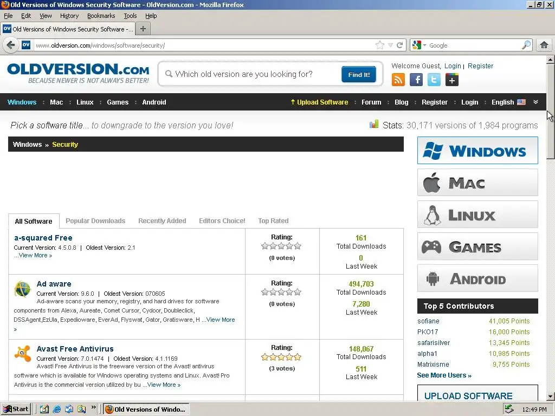This screenshot has height=416, width=555.
Task: Expand the quick launch overflow chevron
Action: tap(93, 407)
